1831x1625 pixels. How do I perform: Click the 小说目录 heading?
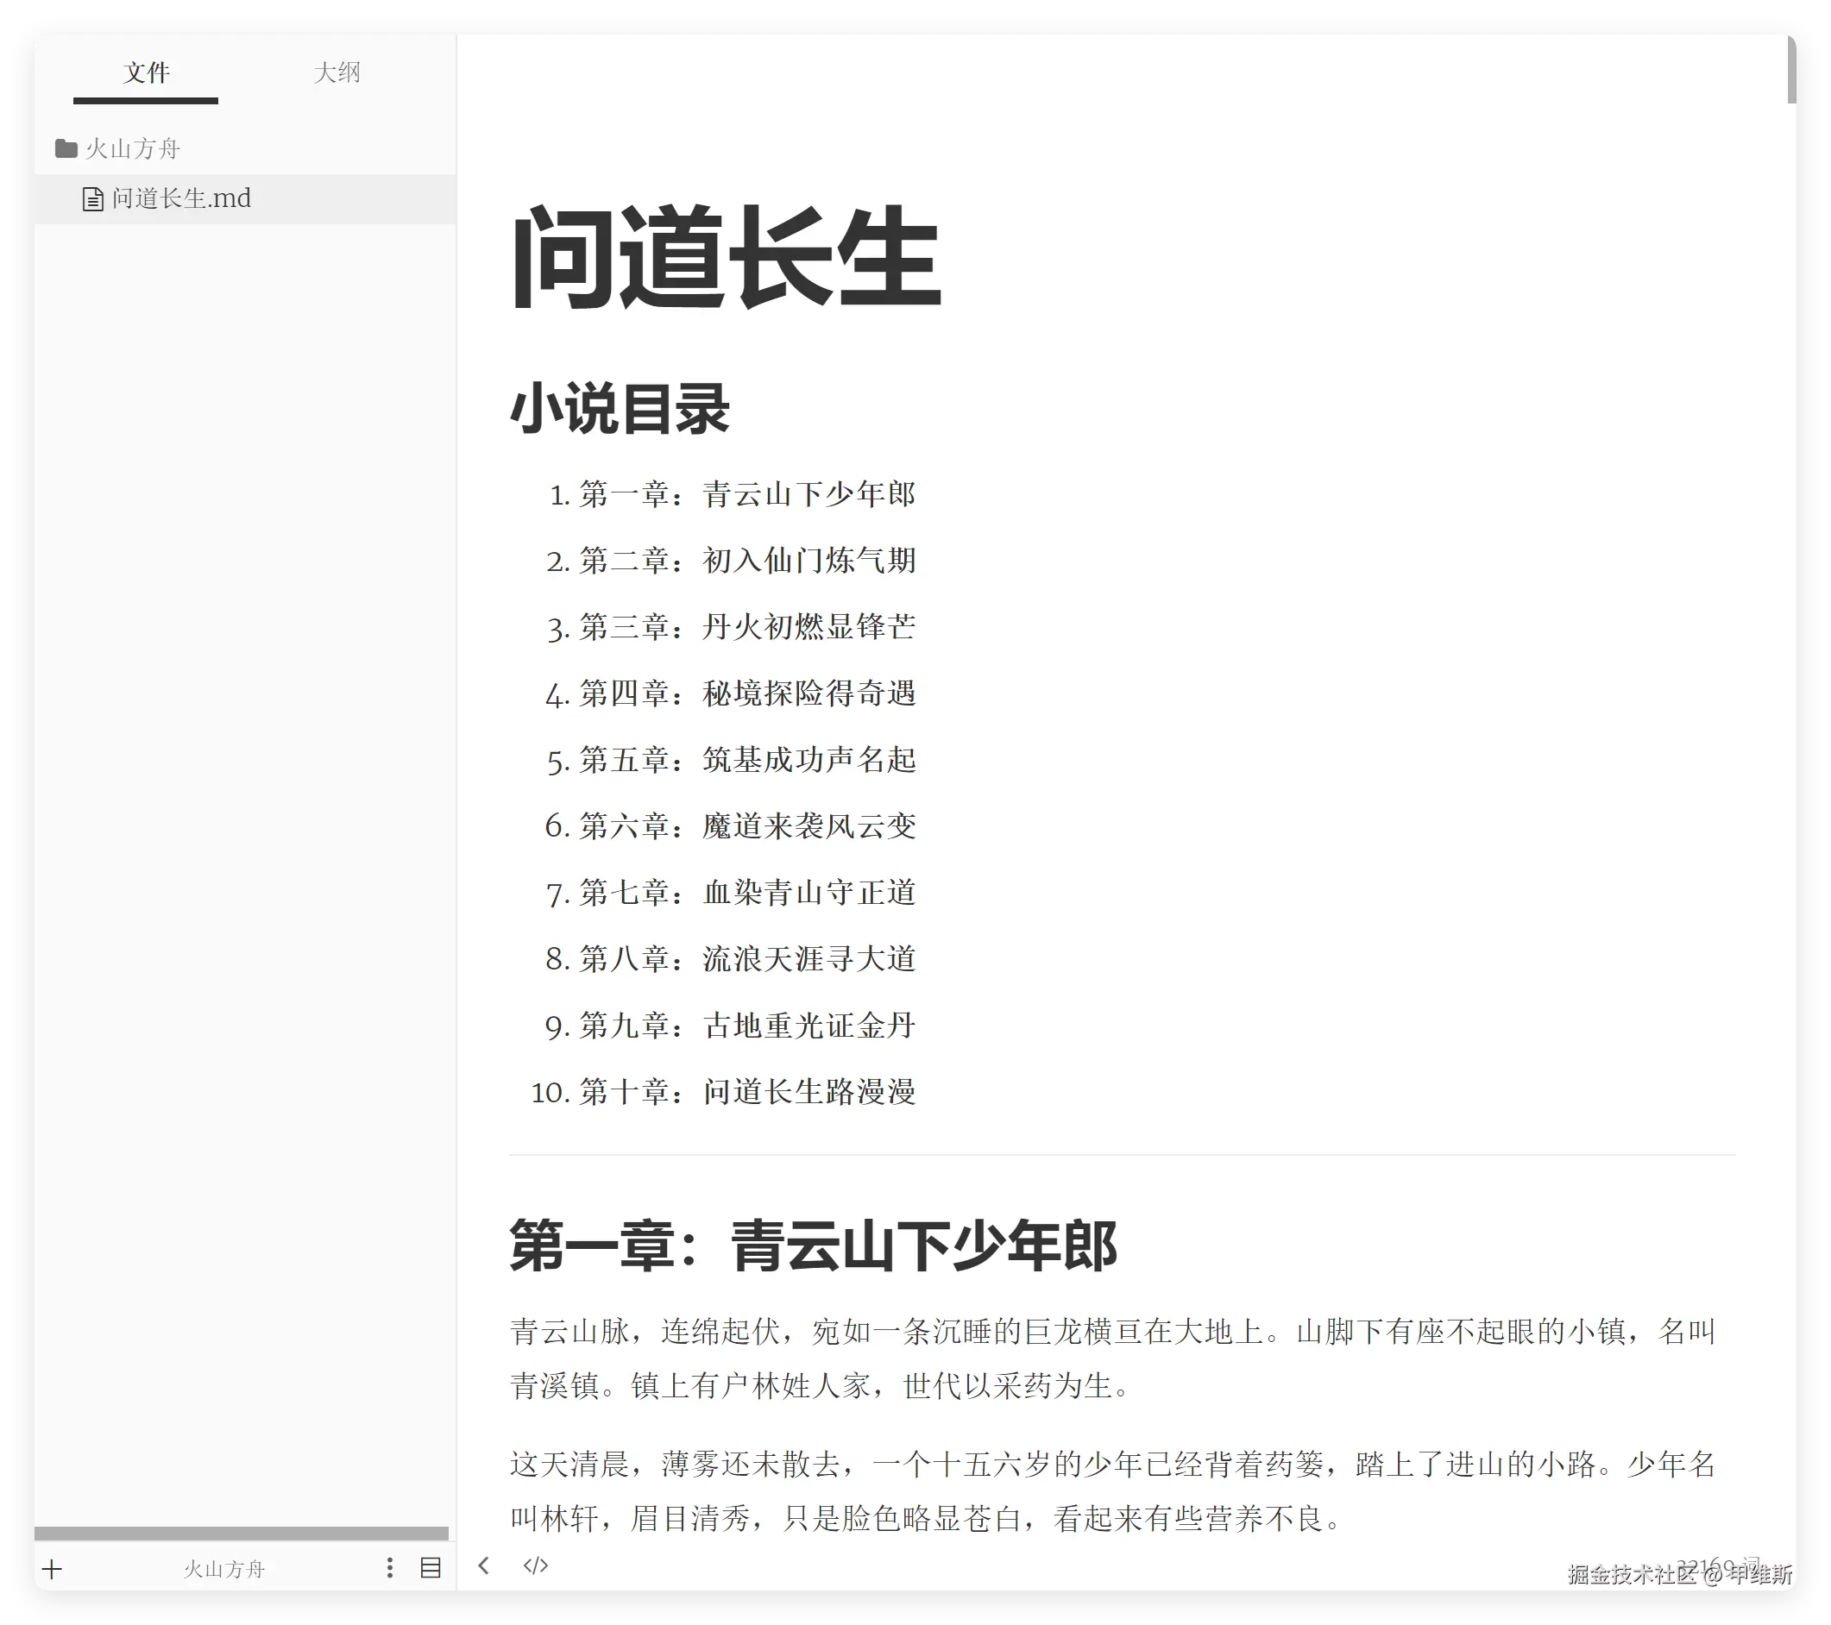coord(620,410)
